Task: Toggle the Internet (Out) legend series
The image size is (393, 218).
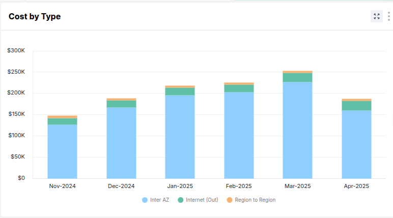Action: click(198, 200)
